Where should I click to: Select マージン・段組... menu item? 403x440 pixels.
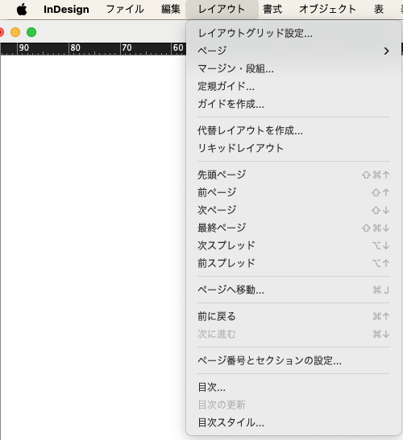pyautogui.click(x=293, y=68)
